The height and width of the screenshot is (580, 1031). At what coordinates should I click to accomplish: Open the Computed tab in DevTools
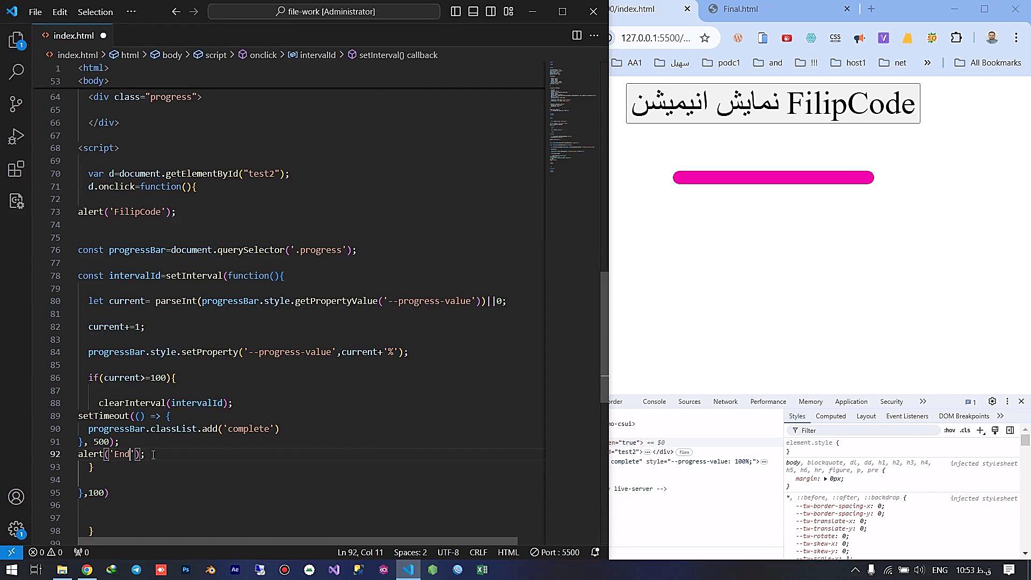[830, 416]
